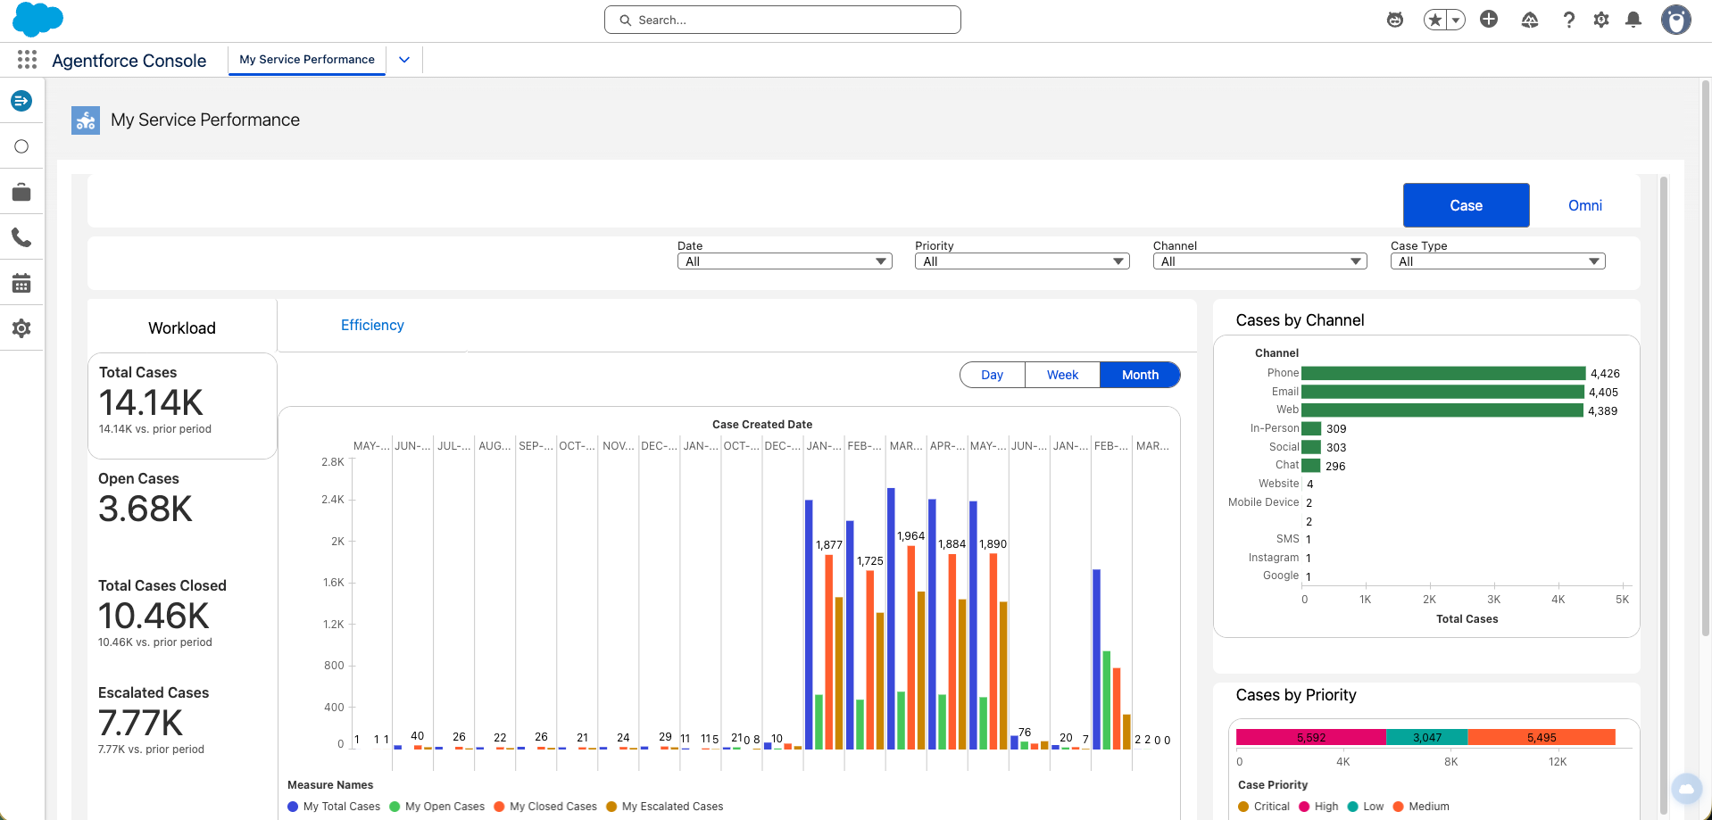1712x820 pixels.
Task: Select the 5,495 priority bar segment
Action: point(1542,737)
